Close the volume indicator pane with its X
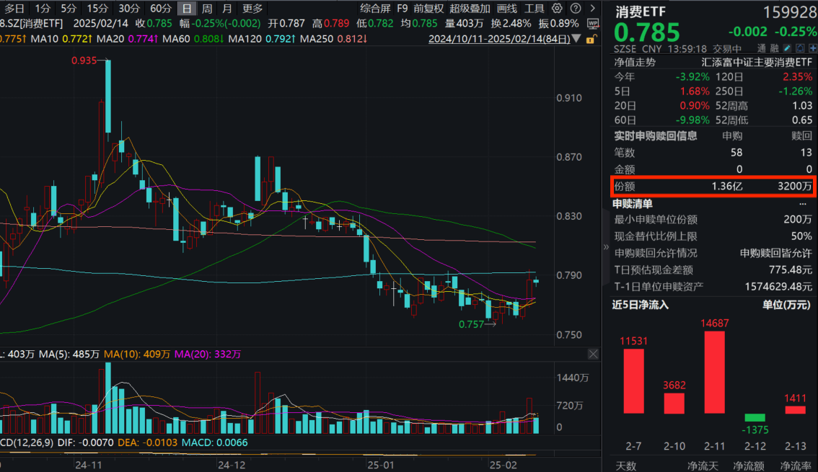 [593, 354]
